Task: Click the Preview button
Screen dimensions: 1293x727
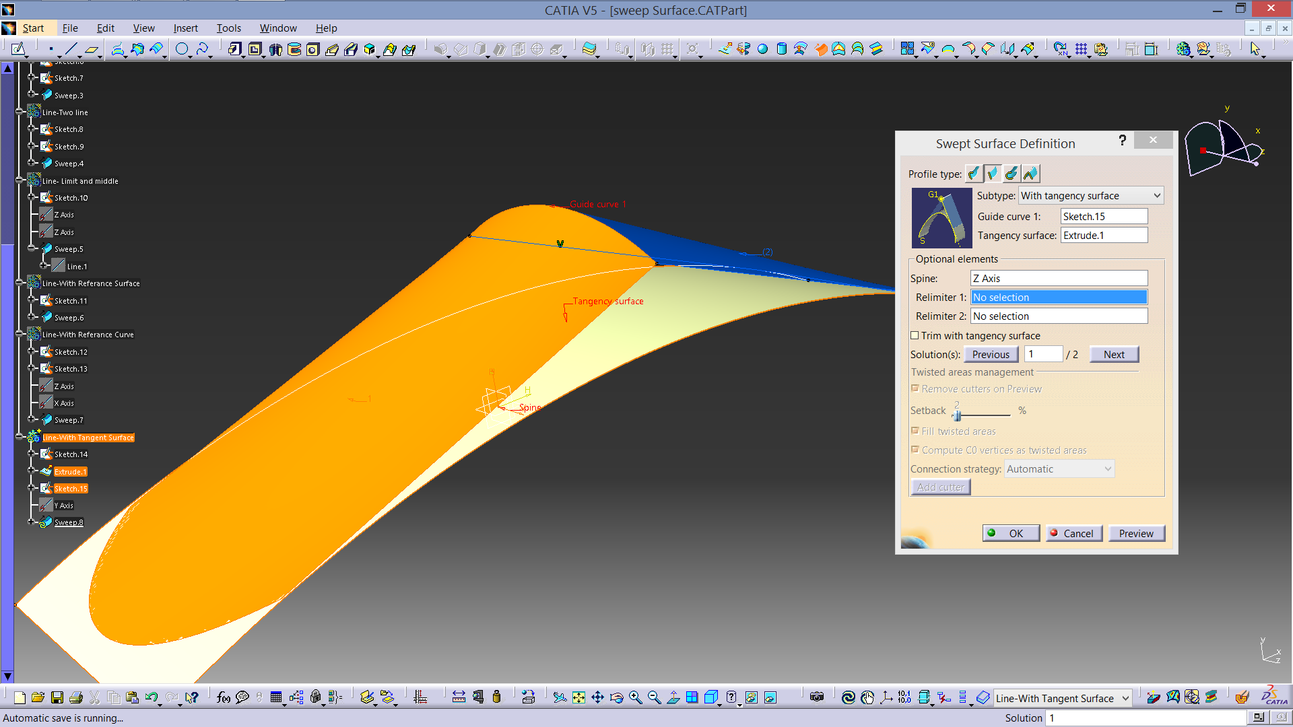Action: click(1136, 533)
